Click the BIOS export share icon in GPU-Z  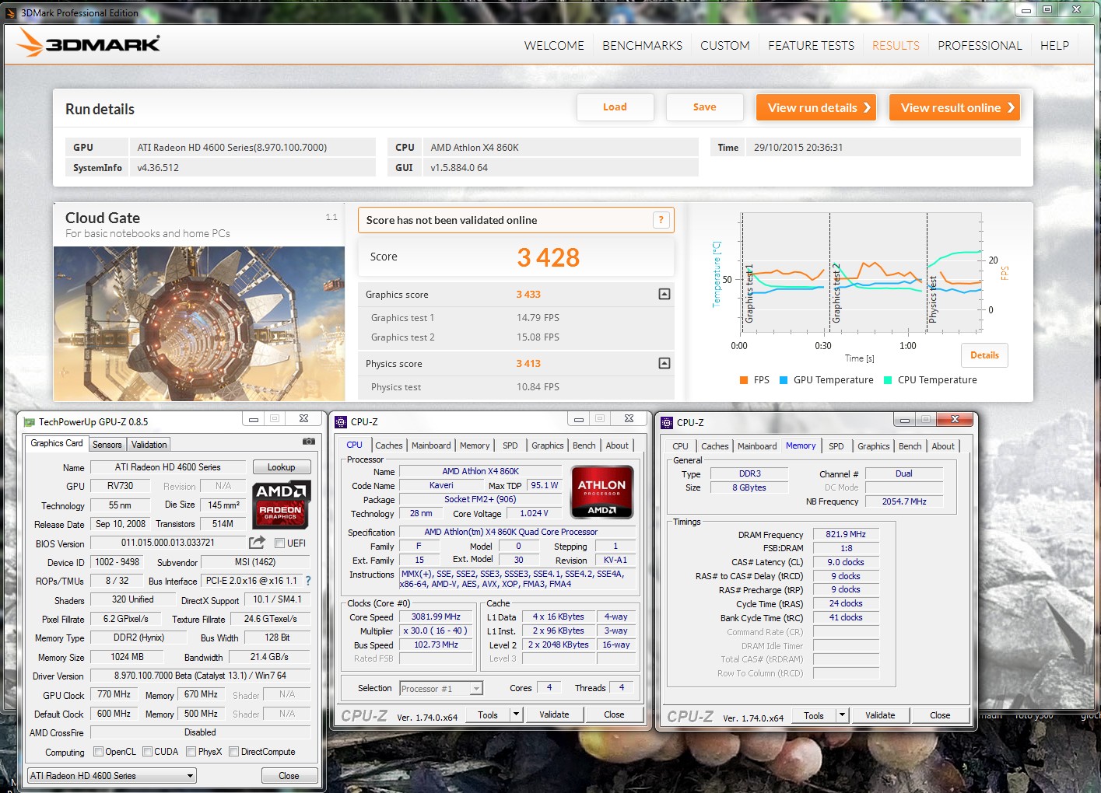tap(257, 543)
